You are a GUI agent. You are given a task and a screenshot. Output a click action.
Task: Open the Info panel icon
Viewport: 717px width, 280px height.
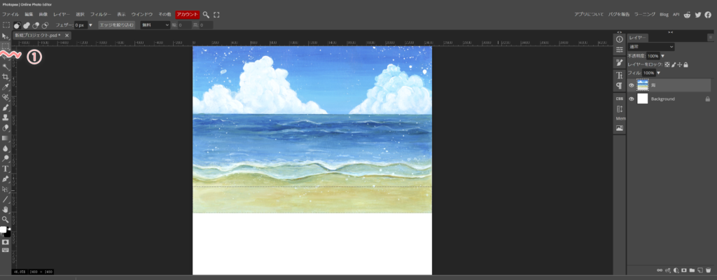[x=619, y=38]
